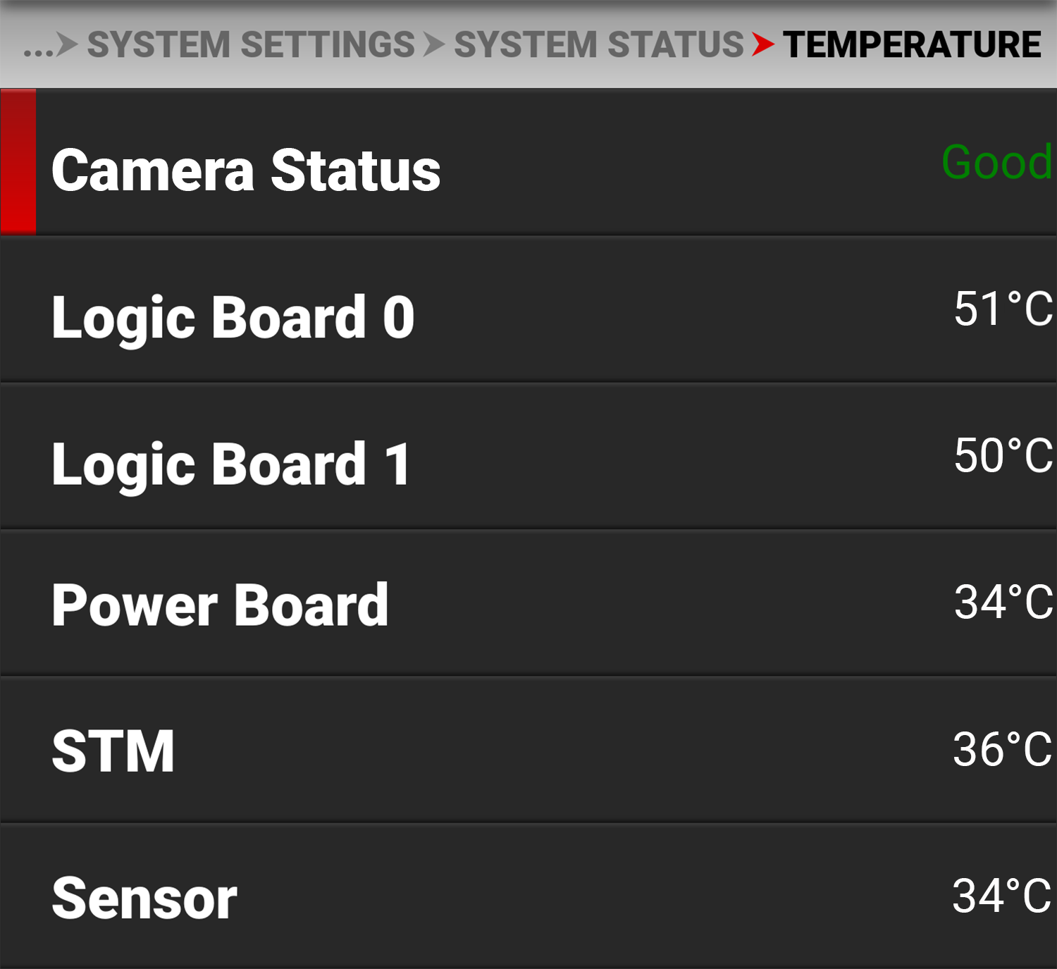Click the 50°C temperature reading
Image resolution: width=1057 pixels, height=969 pixels.
1003,455
